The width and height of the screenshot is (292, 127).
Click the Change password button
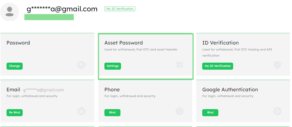15,66
